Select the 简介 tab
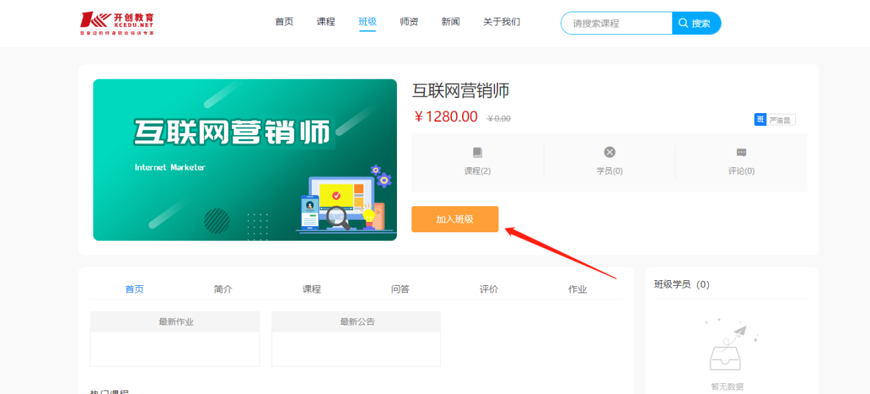870x394 pixels. tap(223, 289)
